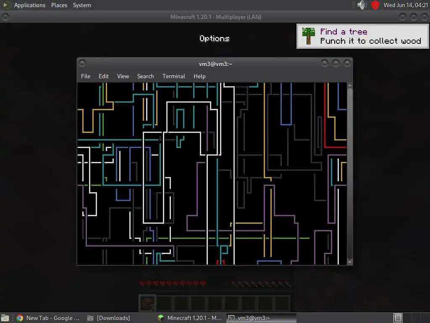Viewport: 430px width, 323px height.
Task: Open the System menu in top panel
Action: [x=82, y=5]
